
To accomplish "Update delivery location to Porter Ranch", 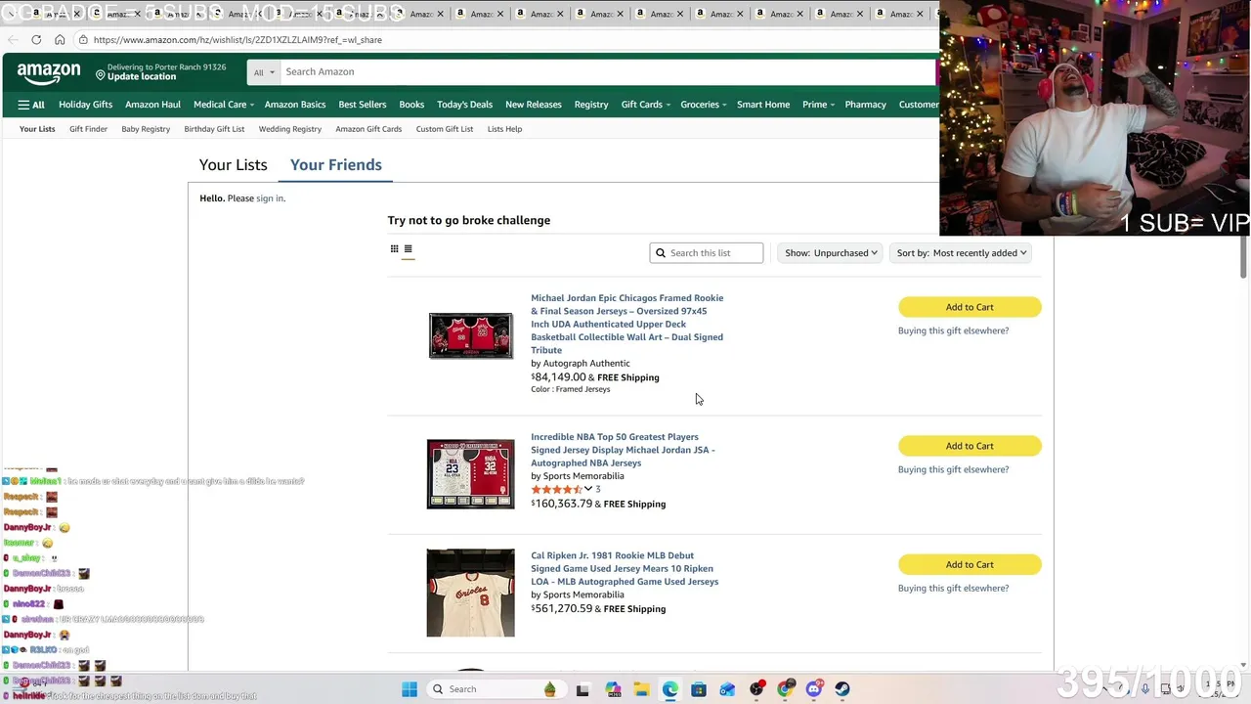I will (160, 72).
